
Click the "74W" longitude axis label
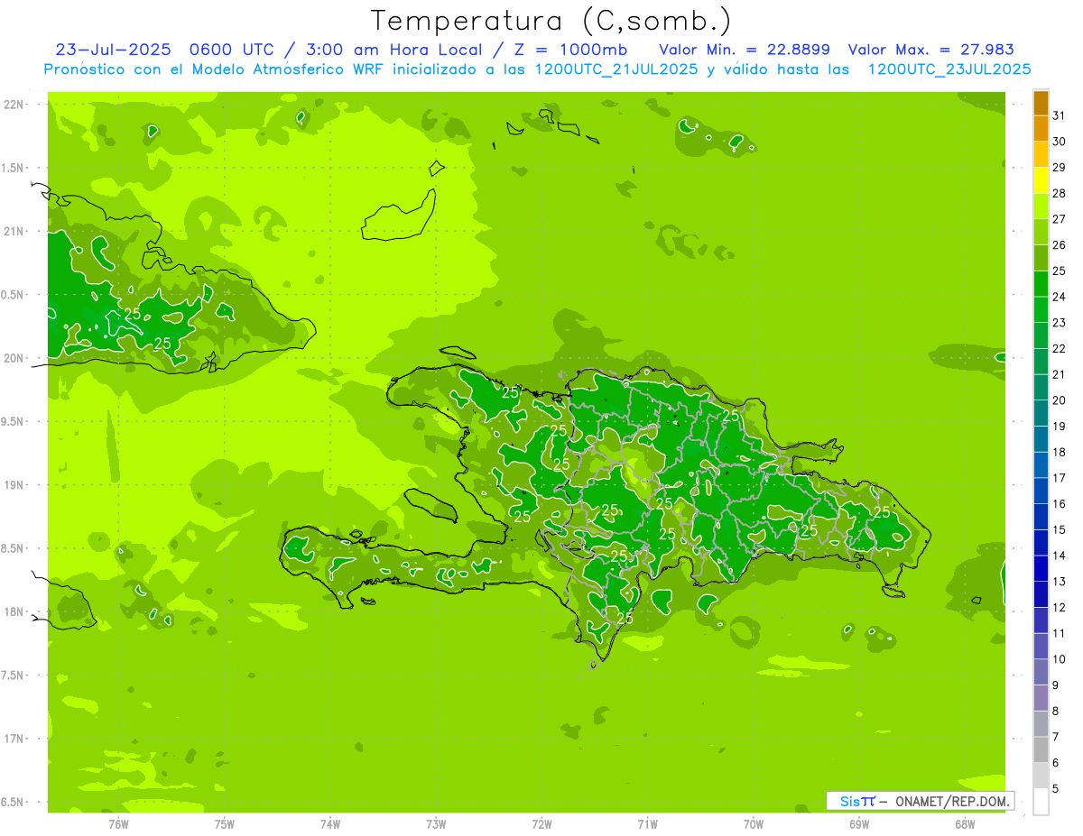tap(330, 823)
